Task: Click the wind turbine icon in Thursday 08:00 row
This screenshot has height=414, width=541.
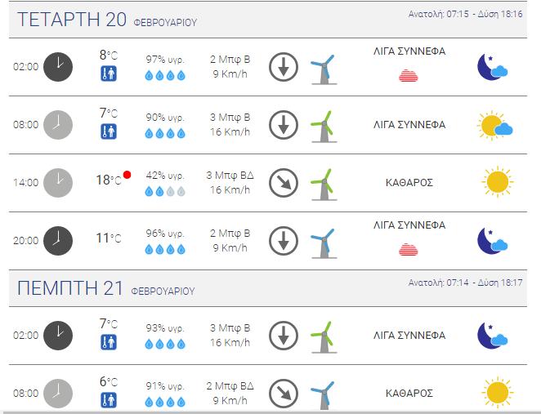Action: pos(324,395)
